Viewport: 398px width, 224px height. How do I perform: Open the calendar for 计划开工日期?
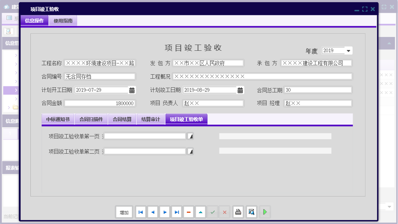click(x=131, y=90)
